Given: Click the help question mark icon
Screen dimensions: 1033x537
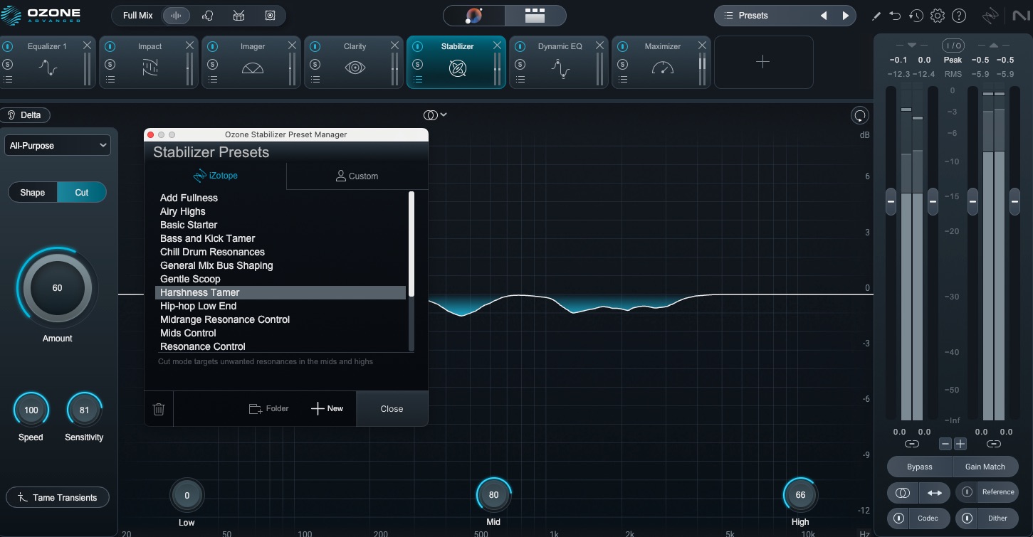Looking at the screenshot, I should click(959, 16).
